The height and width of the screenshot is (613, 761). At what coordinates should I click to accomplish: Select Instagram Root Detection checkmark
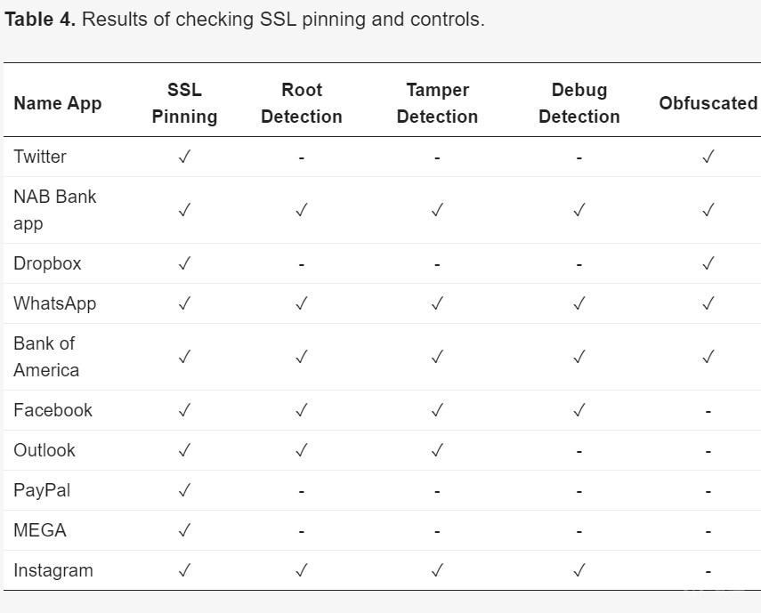(x=302, y=570)
